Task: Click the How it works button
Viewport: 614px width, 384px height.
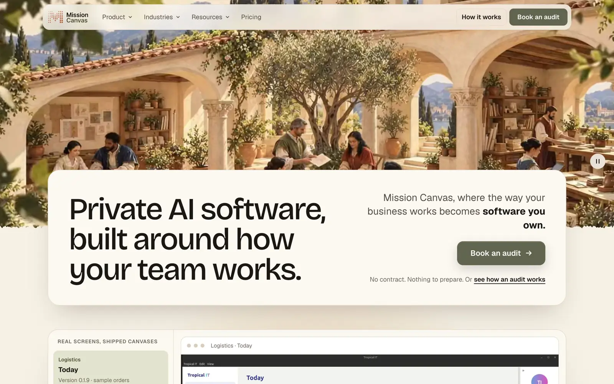Action: click(481, 17)
